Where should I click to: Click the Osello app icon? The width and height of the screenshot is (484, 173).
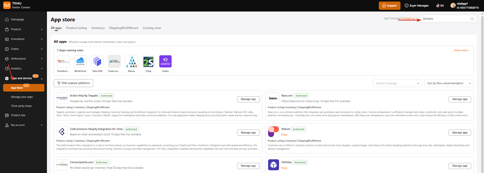point(165,61)
